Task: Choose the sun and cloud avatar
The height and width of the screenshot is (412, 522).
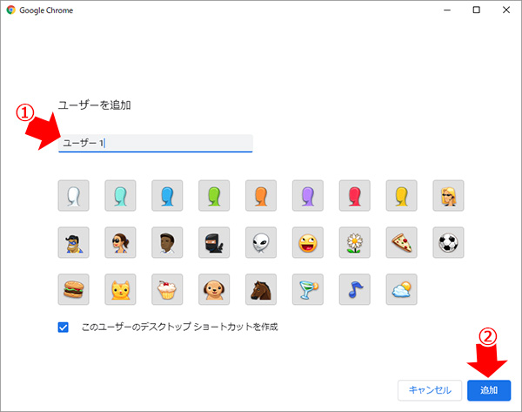Action: pos(402,287)
